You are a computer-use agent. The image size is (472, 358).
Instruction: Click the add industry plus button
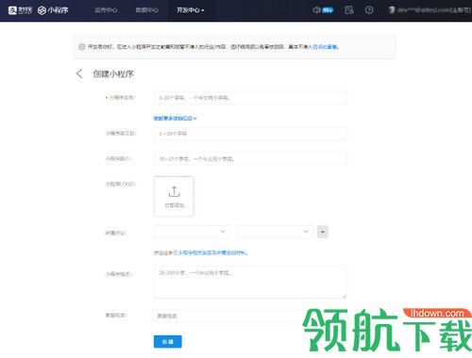(323, 232)
